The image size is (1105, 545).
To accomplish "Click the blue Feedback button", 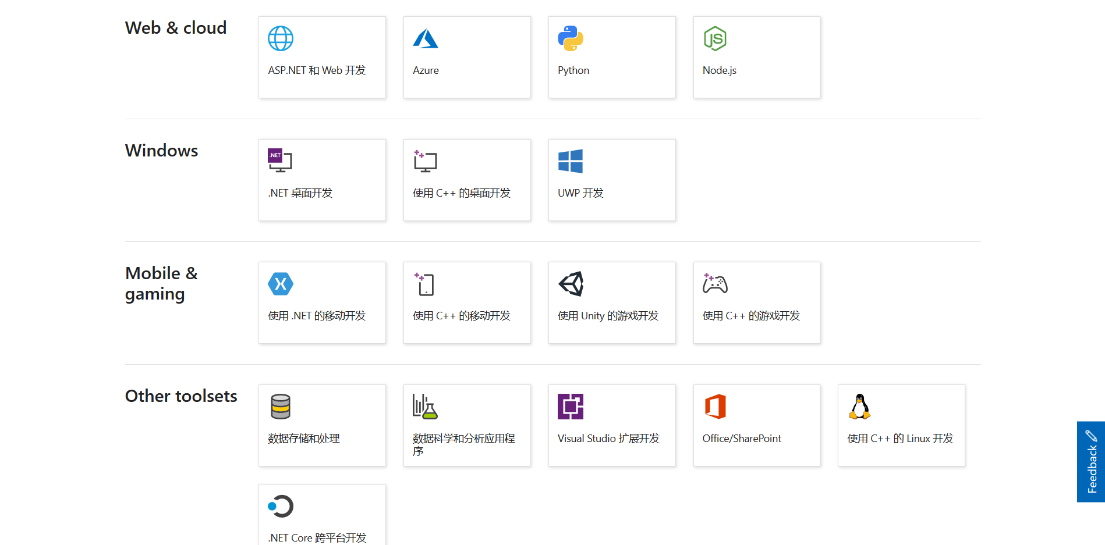I will (1091, 462).
